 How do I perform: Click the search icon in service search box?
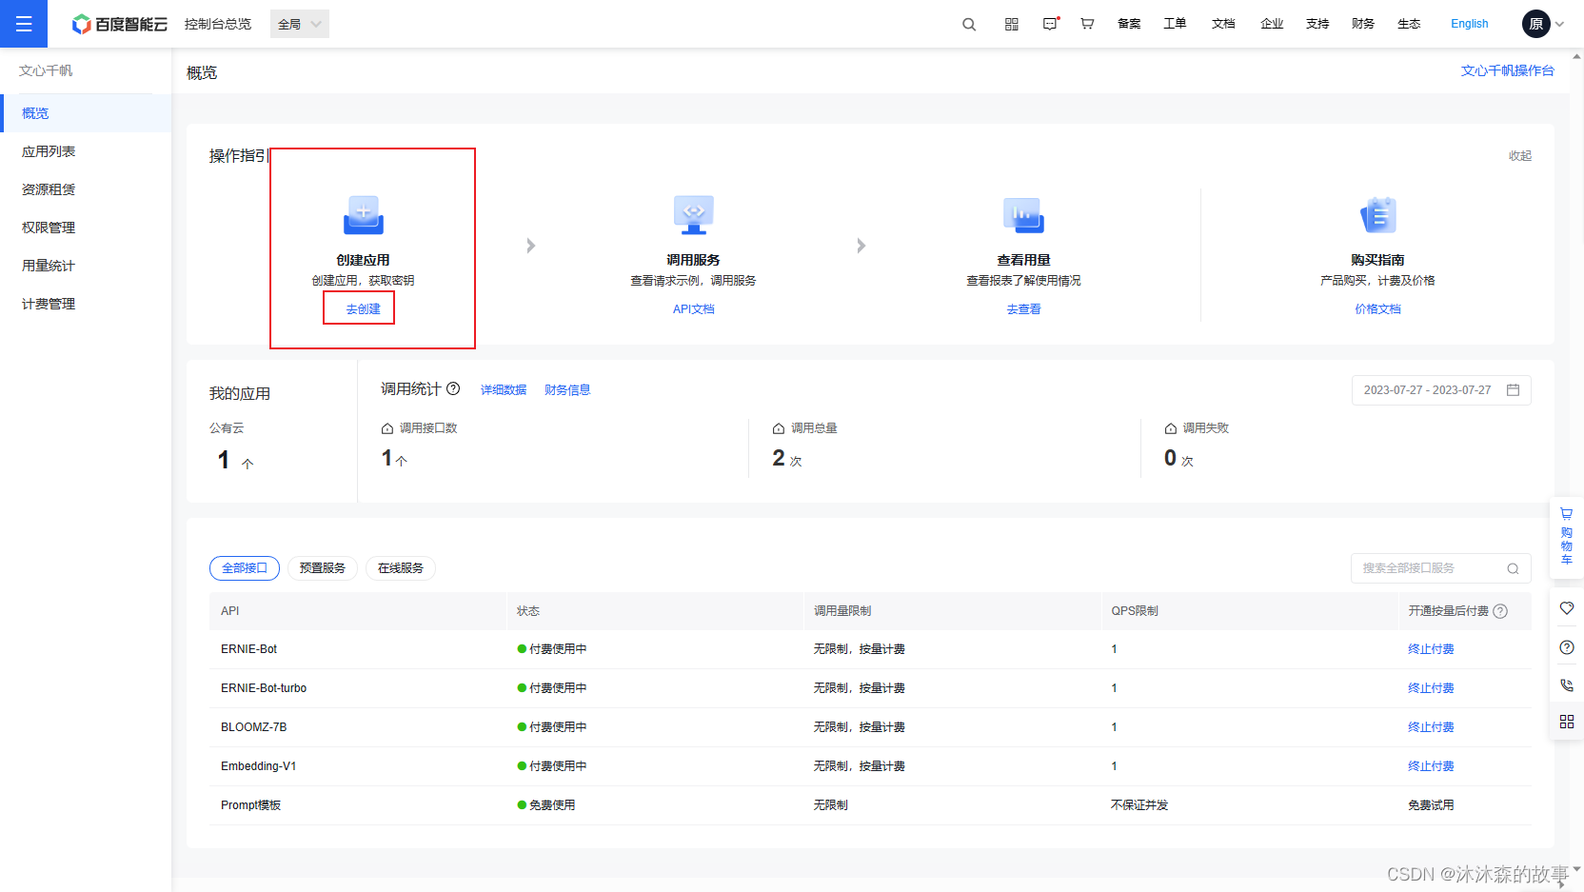(x=1513, y=568)
